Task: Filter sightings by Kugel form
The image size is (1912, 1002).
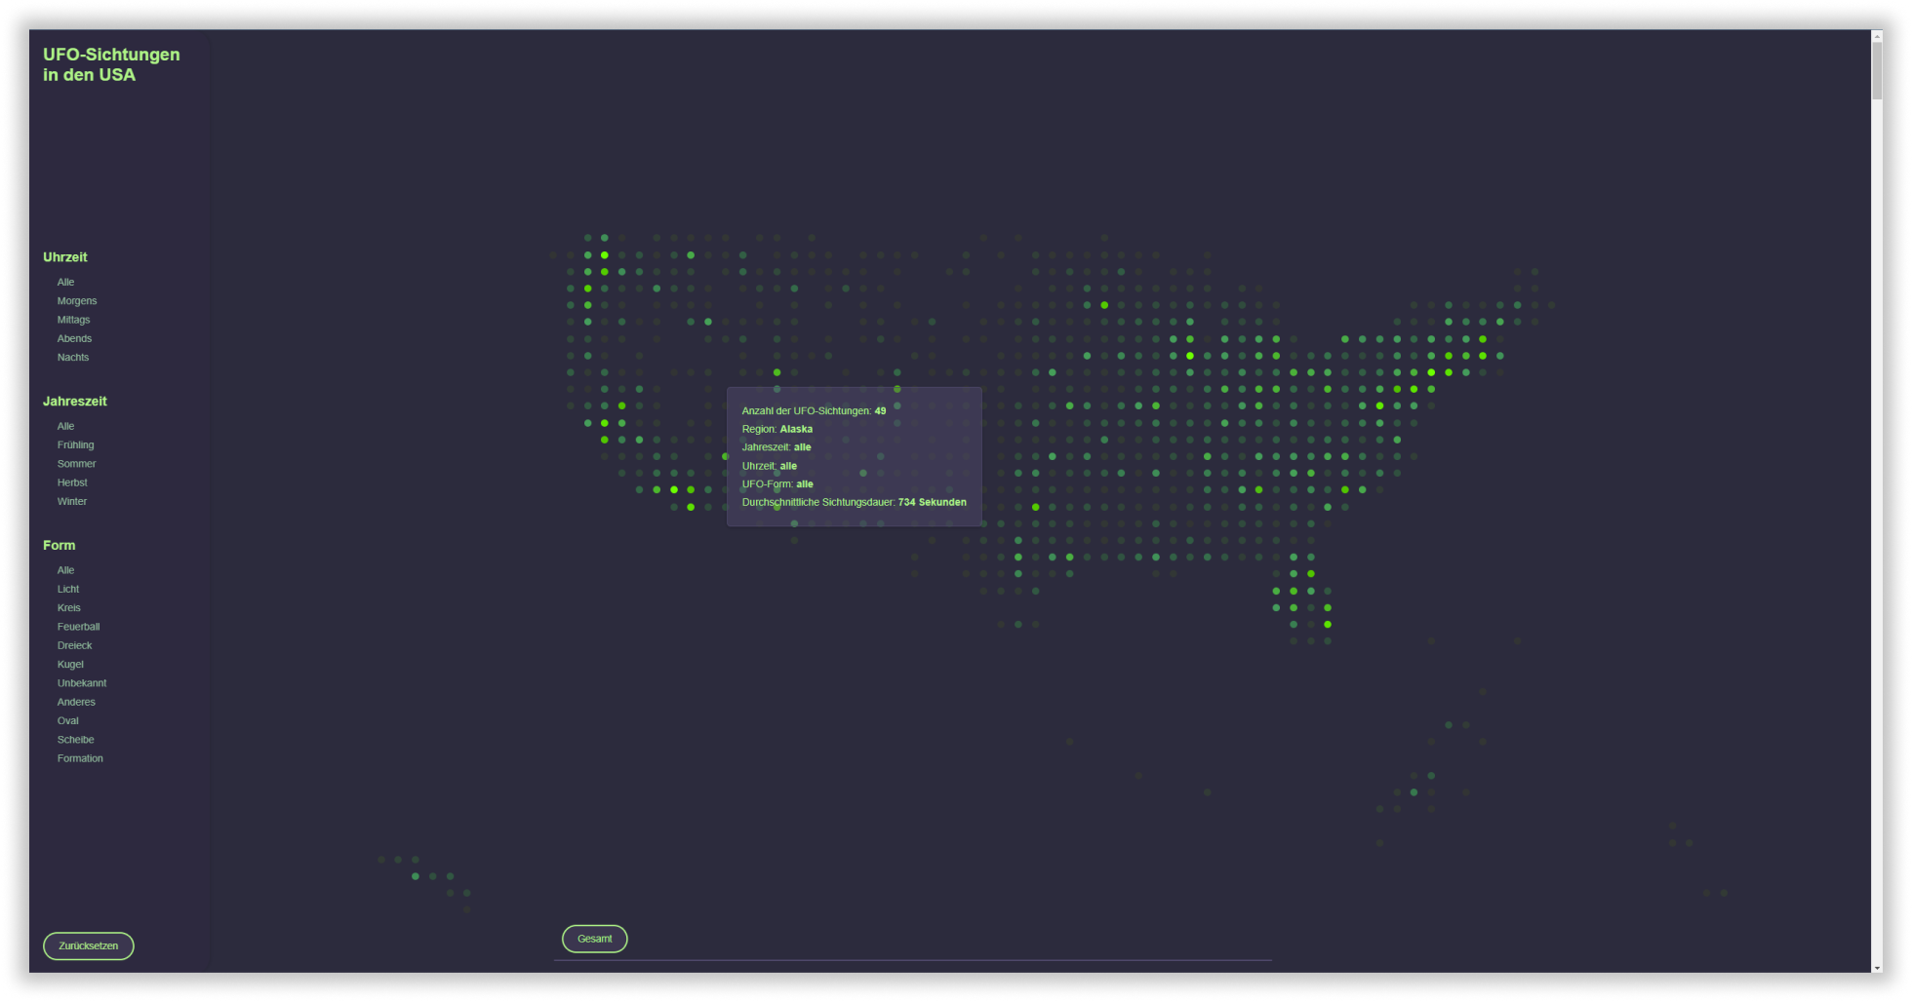Action: coord(70,665)
